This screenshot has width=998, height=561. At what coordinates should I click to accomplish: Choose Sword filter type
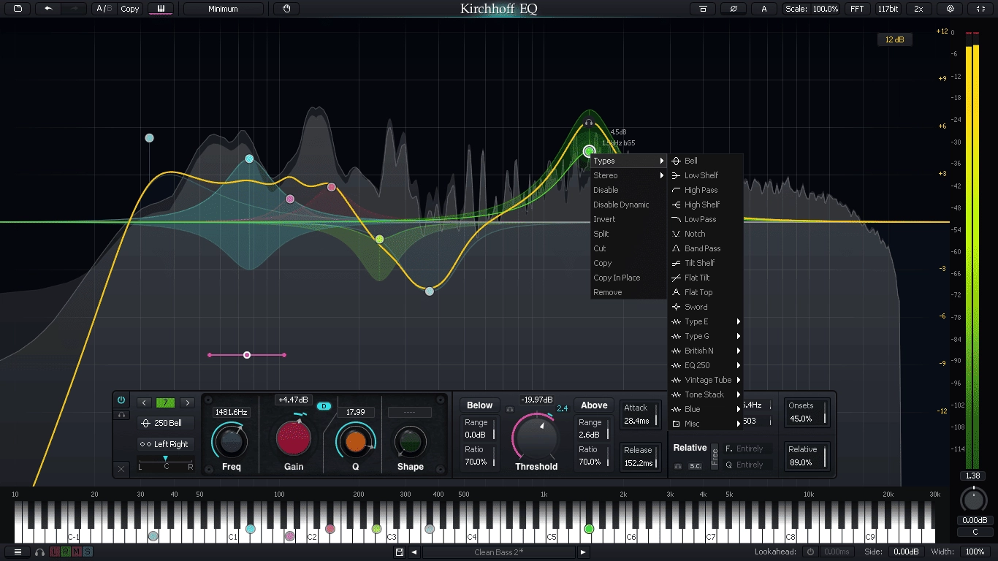[x=705, y=307]
